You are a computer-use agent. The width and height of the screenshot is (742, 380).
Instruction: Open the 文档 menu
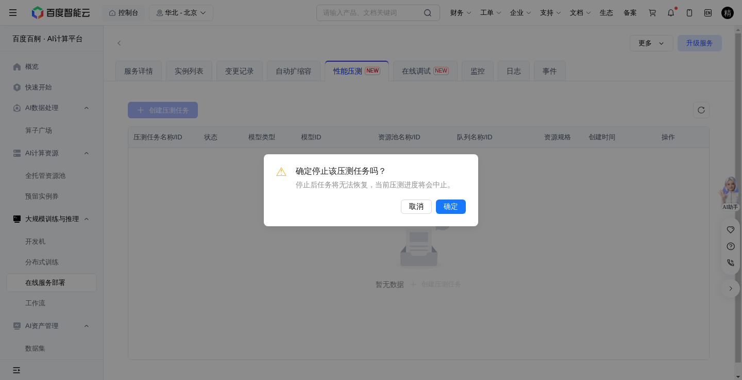coord(580,13)
